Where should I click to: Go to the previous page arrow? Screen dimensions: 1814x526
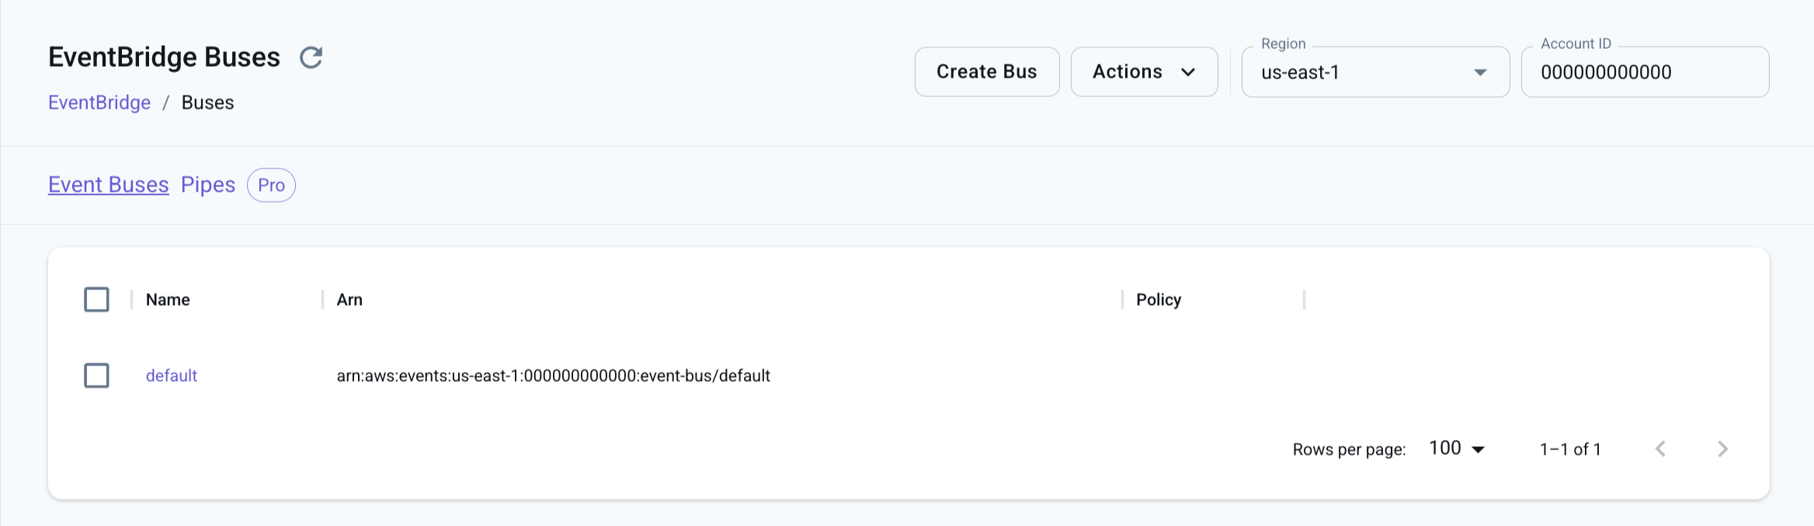[1660, 449]
